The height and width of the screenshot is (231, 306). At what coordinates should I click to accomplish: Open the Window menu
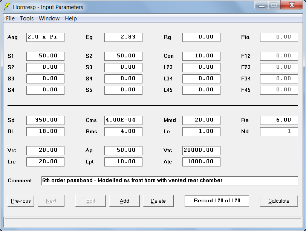[x=49, y=18]
